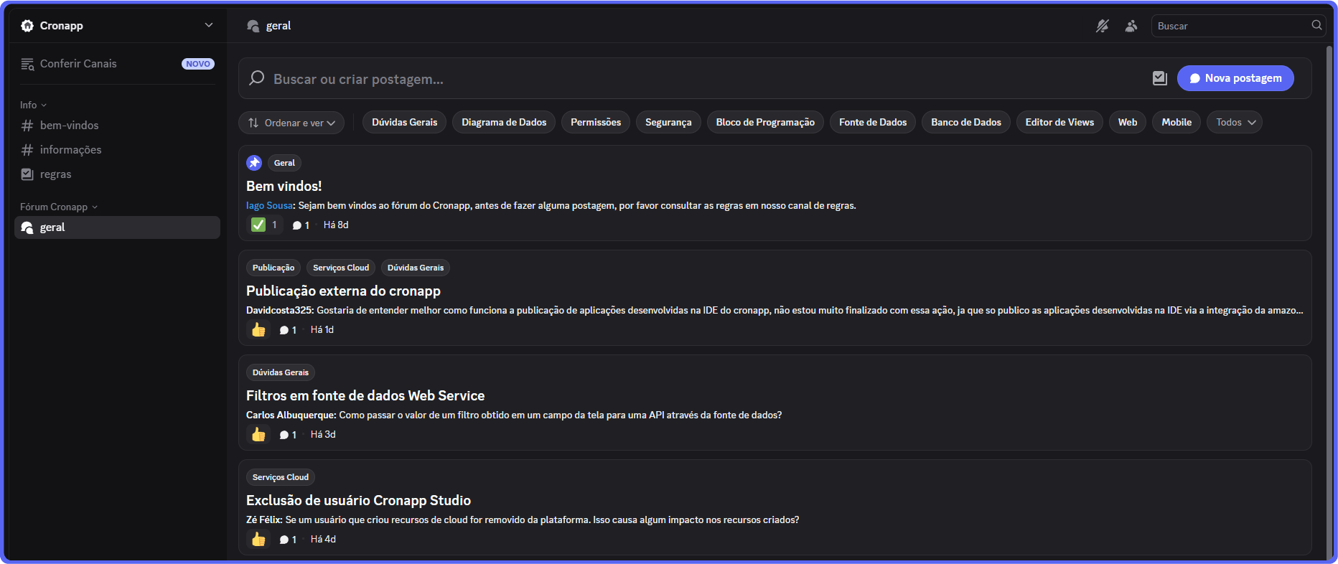
Task: Filter by Mobile tag
Action: (x=1176, y=122)
